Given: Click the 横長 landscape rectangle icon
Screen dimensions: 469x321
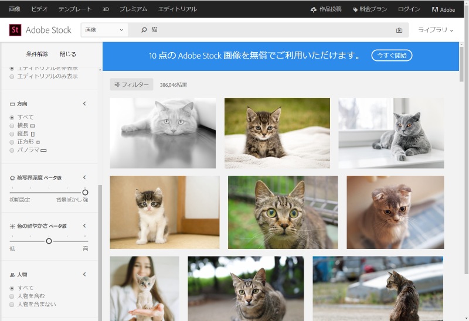Looking at the screenshot, I should [x=33, y=126].
